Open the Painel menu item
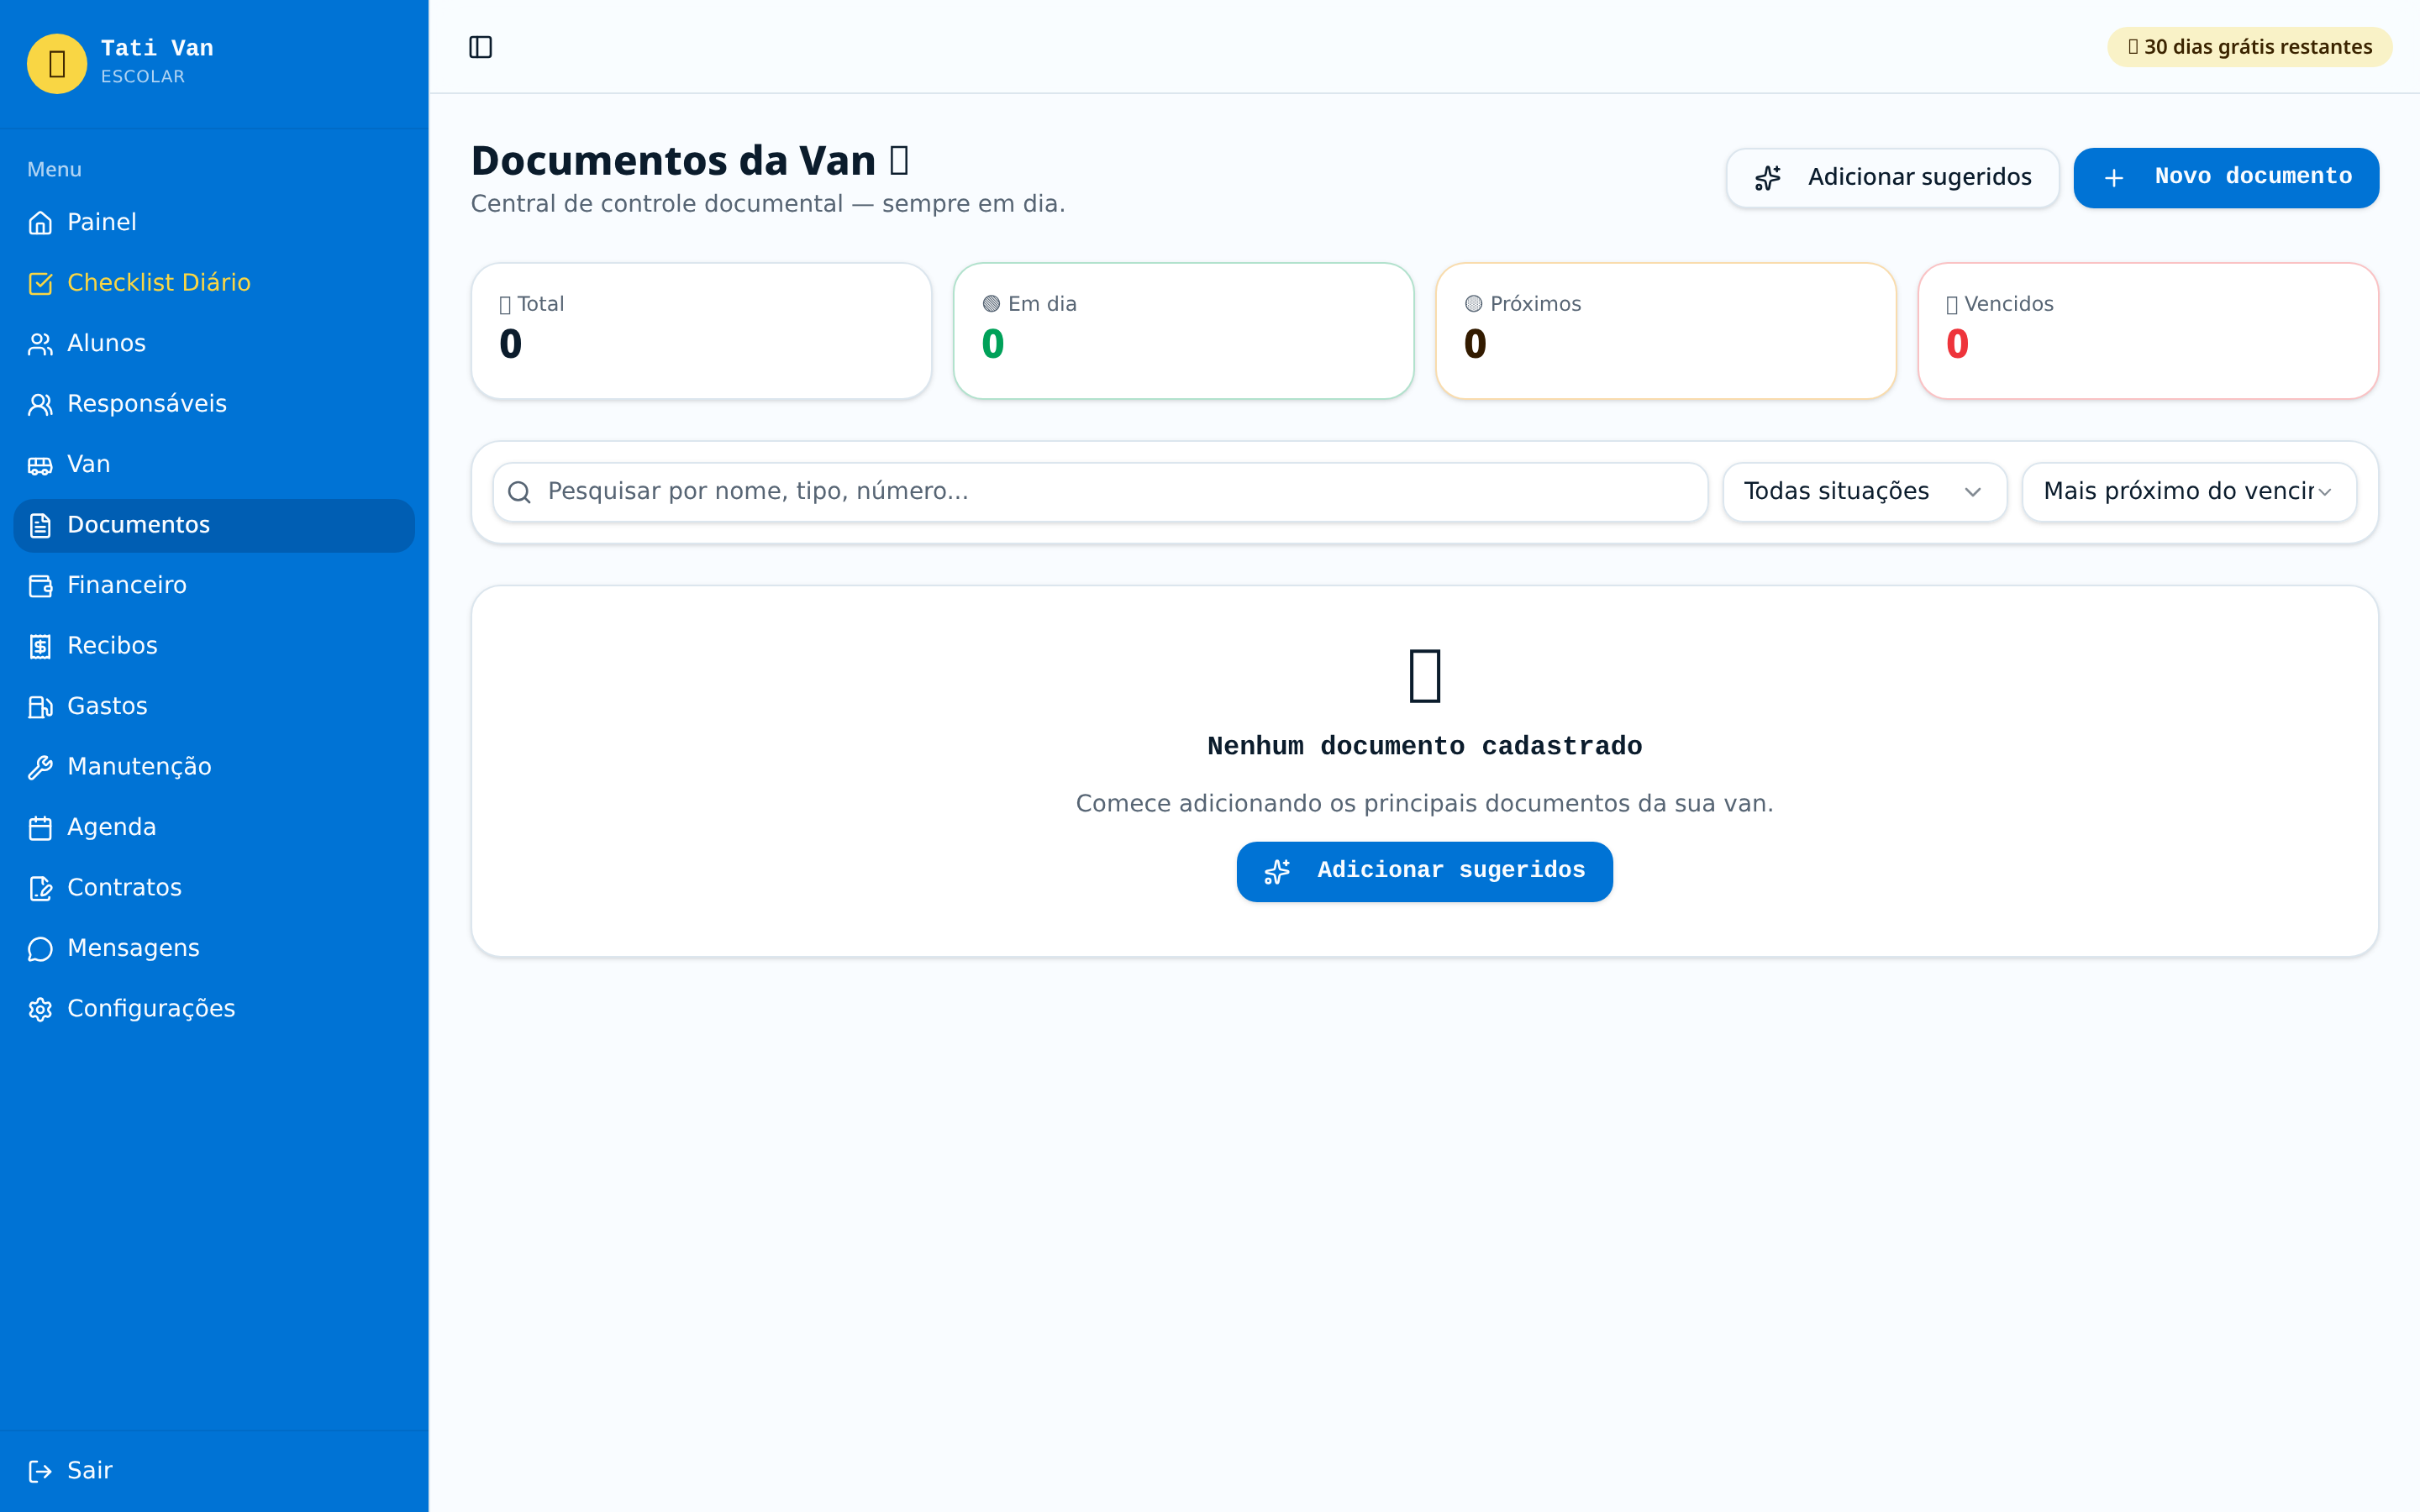Viewport: 2420px width, 1512px height. [214, 222]
